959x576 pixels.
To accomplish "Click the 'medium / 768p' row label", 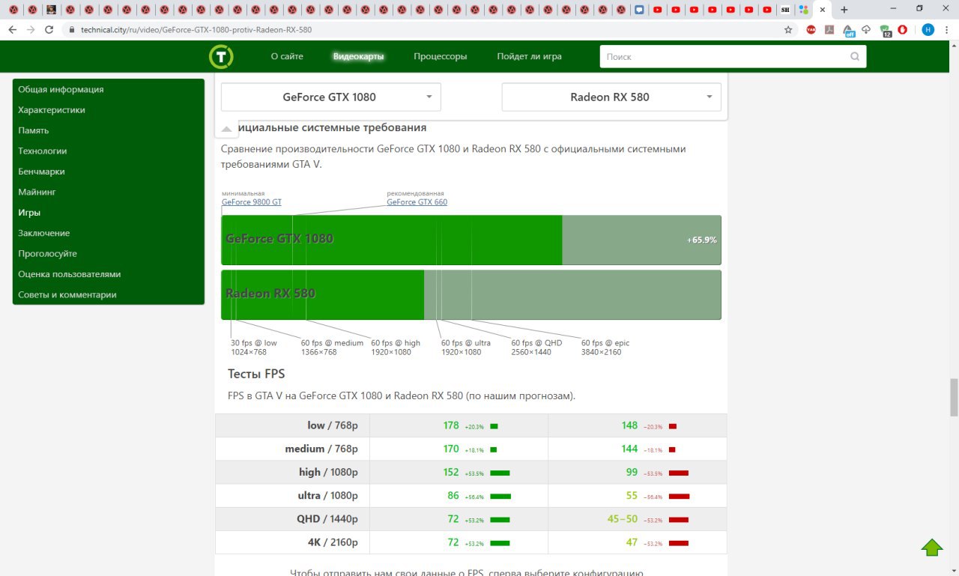I will coord(321,449).
